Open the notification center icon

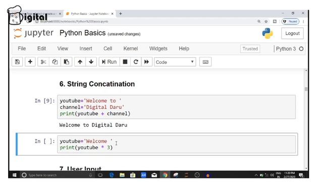301,175
